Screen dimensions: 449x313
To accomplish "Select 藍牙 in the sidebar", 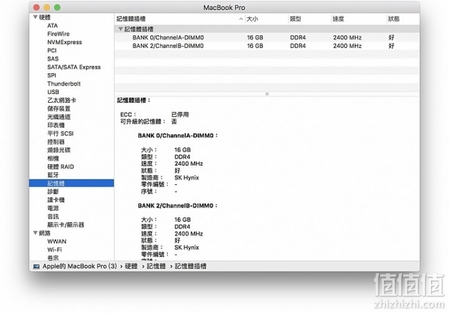I will pos(53,175).
